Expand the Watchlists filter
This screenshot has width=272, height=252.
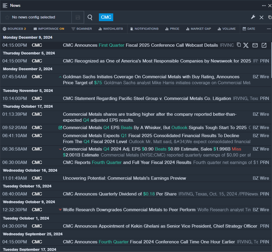tap(111, 29)
